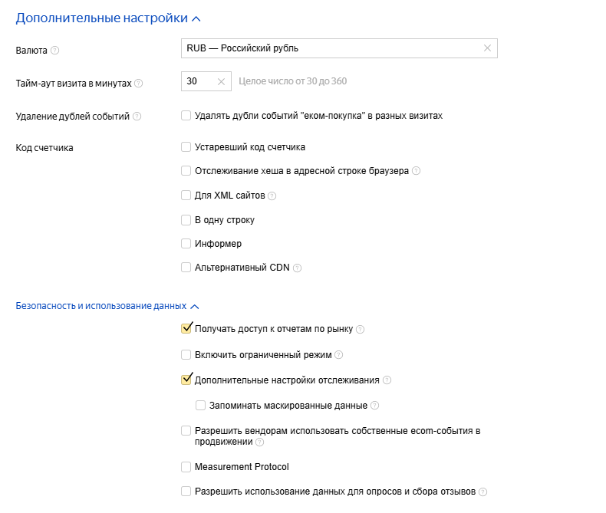Toggle В одну строку checkbox
The image size is (606, 513).
[x=186, y=220]
